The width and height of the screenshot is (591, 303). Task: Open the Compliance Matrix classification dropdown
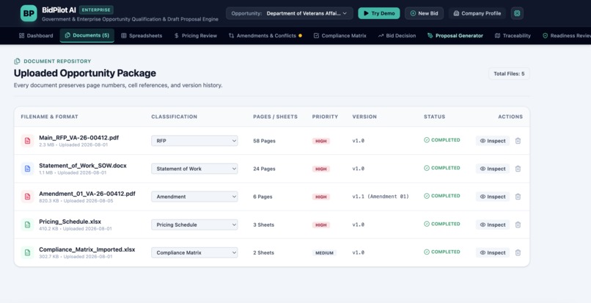pos(194,252)
